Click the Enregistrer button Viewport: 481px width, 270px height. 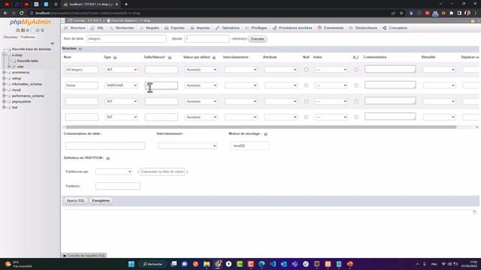pyautogui.click(x=101, y=200)
